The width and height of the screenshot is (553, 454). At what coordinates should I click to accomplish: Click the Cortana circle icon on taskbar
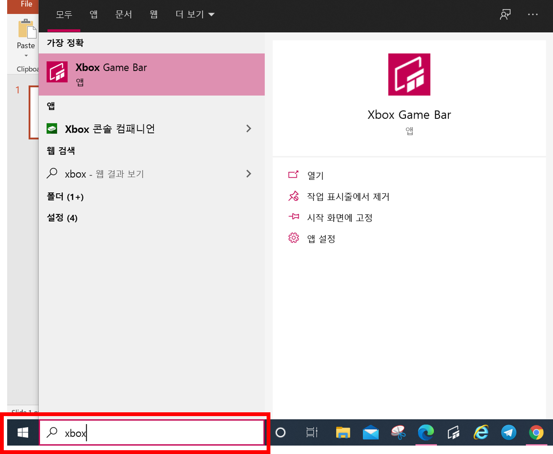coord(280,433)
